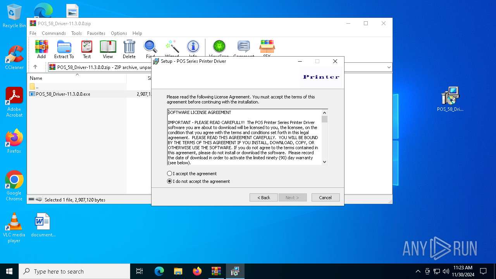Viewport: 496px width, 279px height.
Task: Open WinRAR address bar dropdown
Action: pos(389,67)
